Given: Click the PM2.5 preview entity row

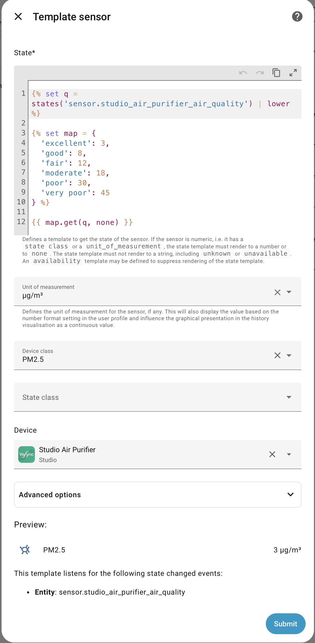Looking at the screenshot, I should point(157,550).
